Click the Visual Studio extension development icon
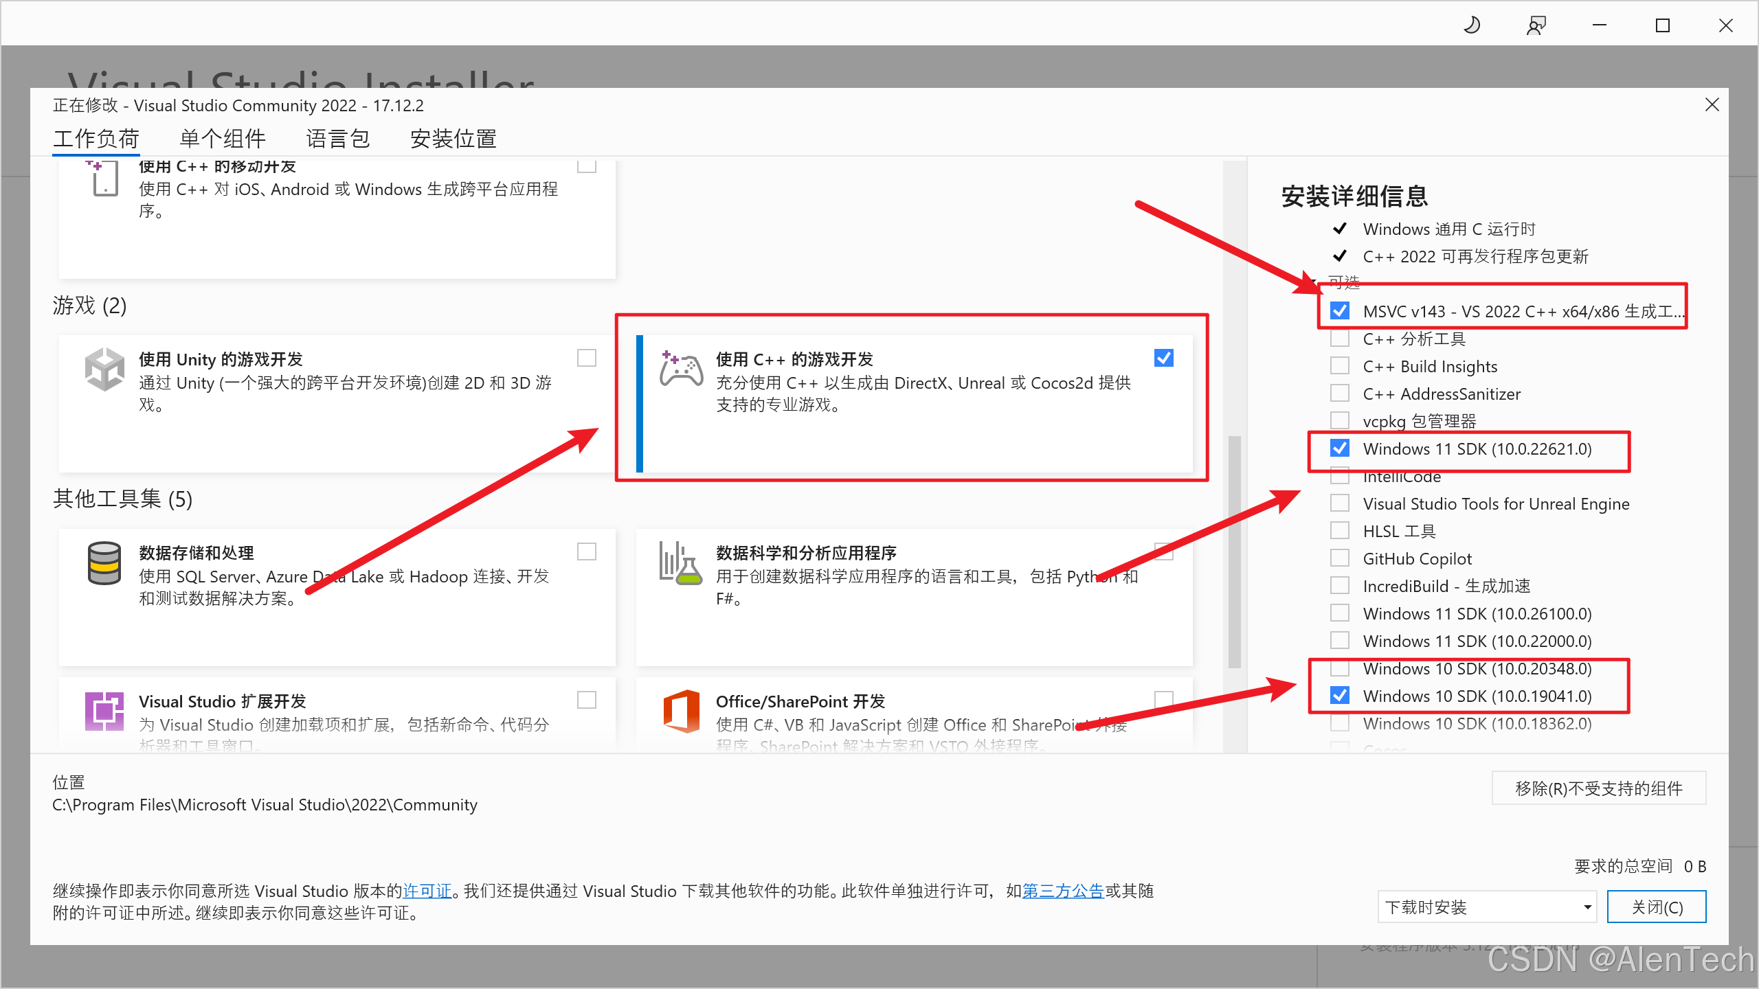 pyautogui.click(x=104, y=712)
